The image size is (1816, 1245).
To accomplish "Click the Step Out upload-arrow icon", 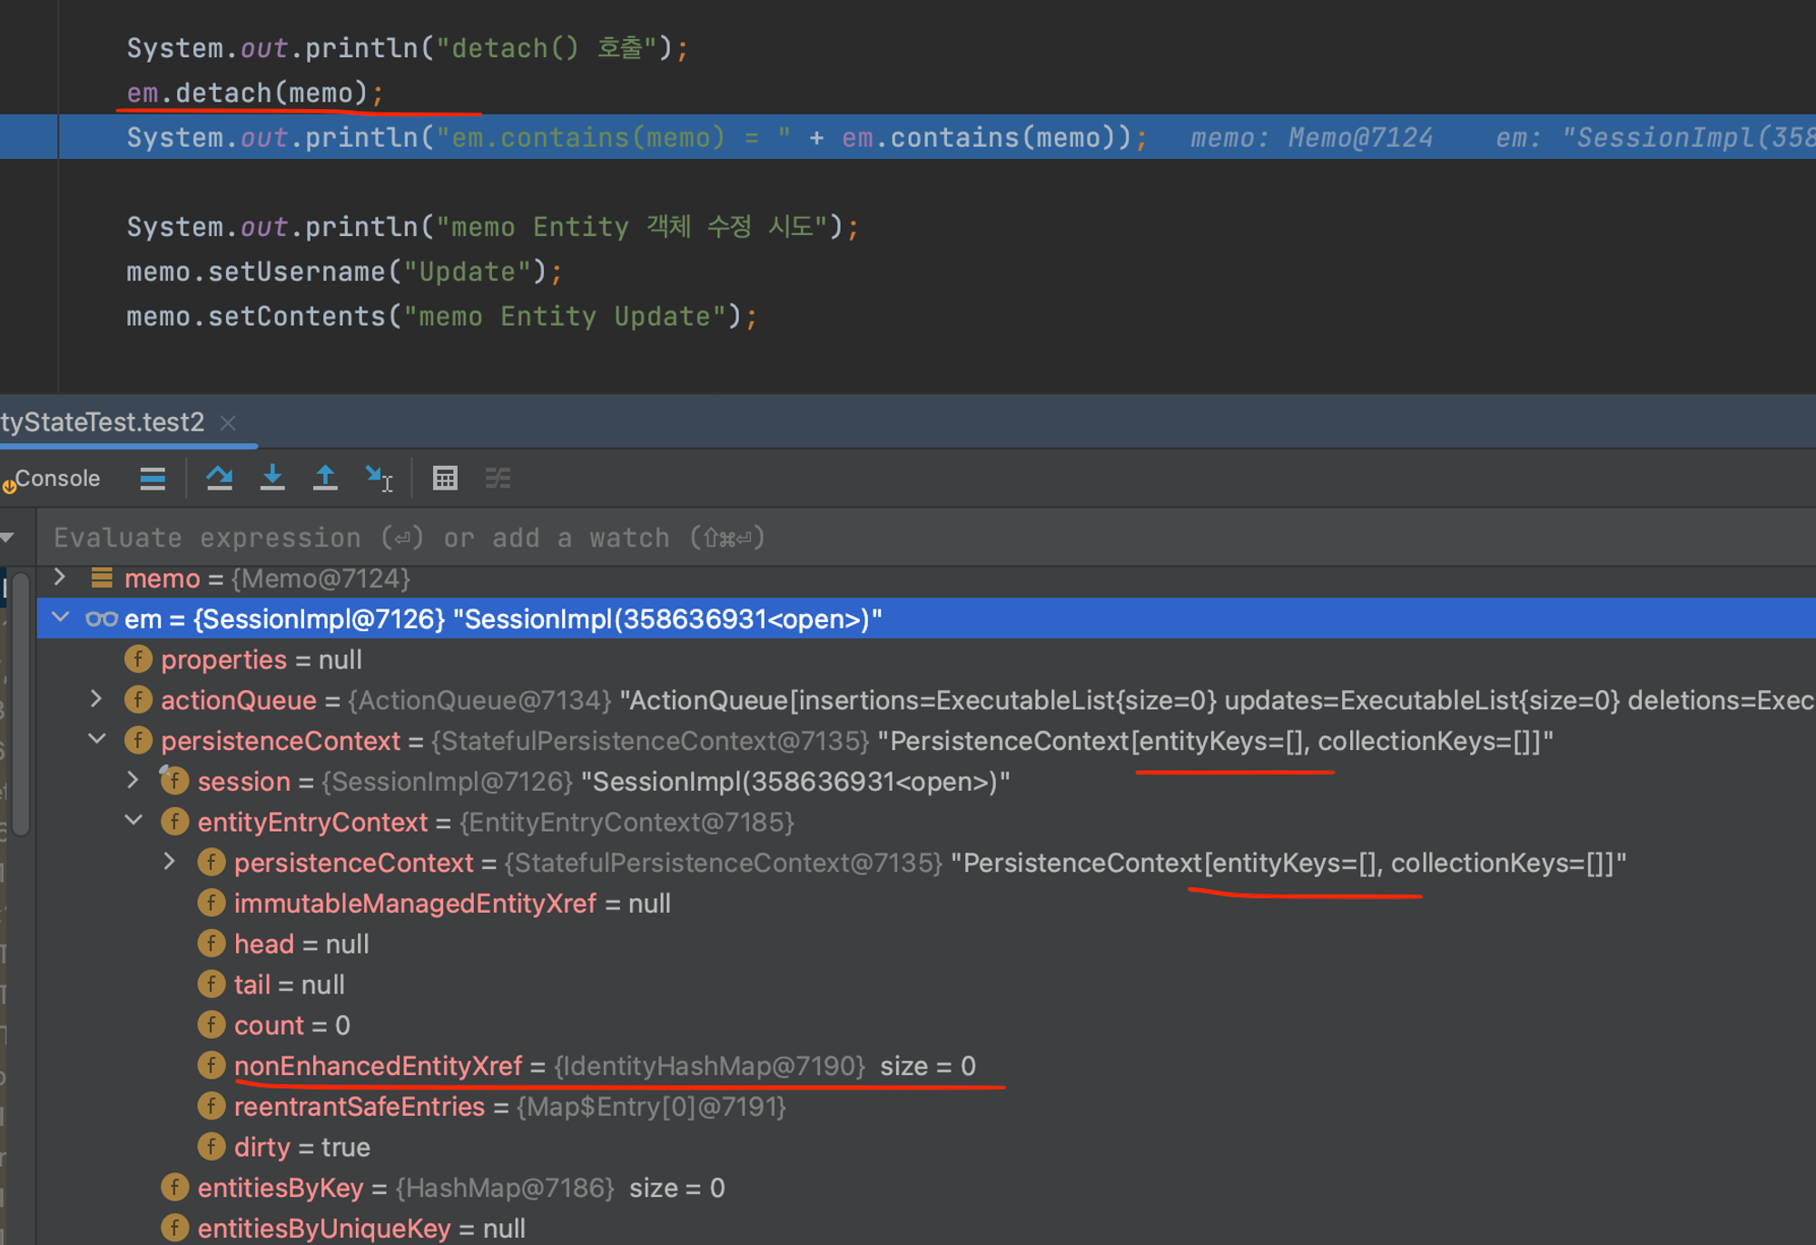I will coord(325,478).
